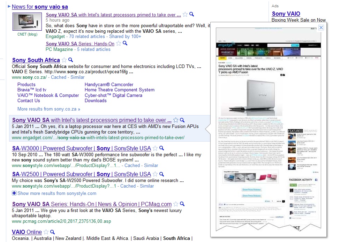Preview the SA-W3000 Powered Subwoofer result

click(x=161, y=148)
